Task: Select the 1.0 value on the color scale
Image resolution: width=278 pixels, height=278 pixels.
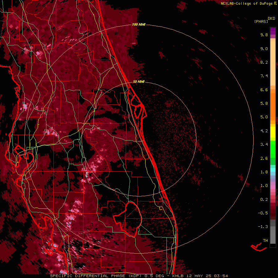Action: coord(264,186)
